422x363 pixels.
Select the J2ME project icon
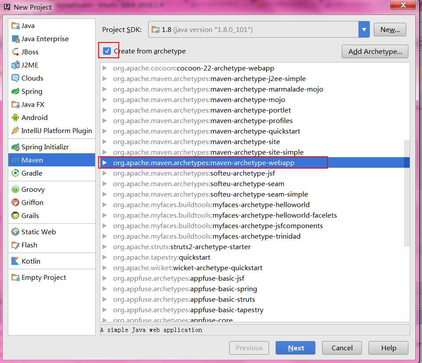(x=15, y=65)
